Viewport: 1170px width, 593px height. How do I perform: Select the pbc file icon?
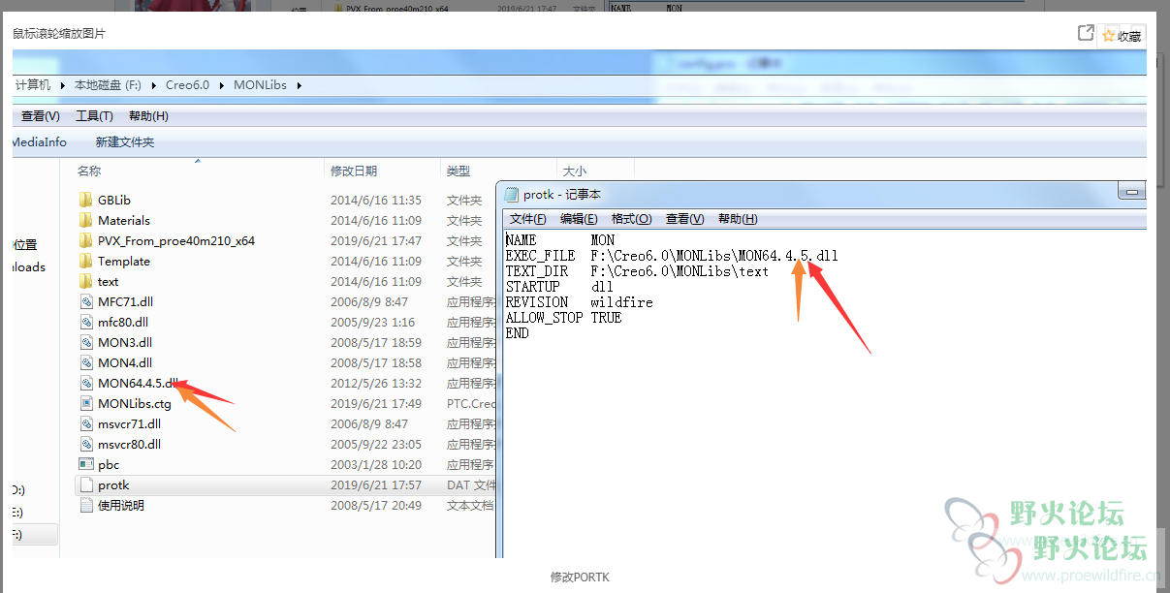point(85,465)
